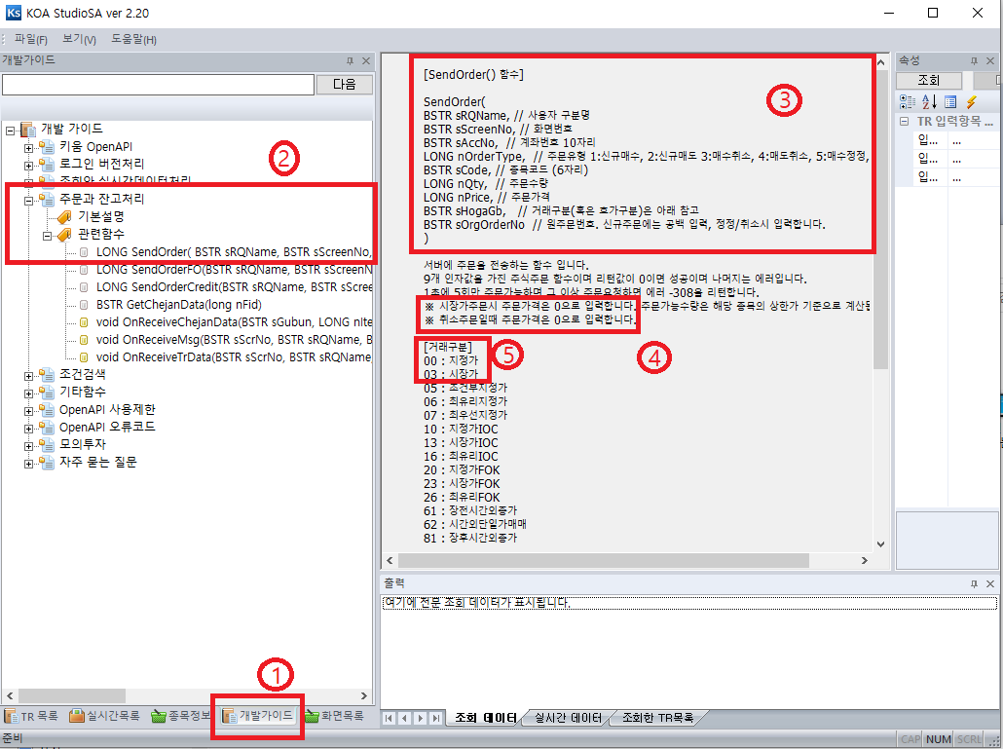Click the 다음 search button

344,85
